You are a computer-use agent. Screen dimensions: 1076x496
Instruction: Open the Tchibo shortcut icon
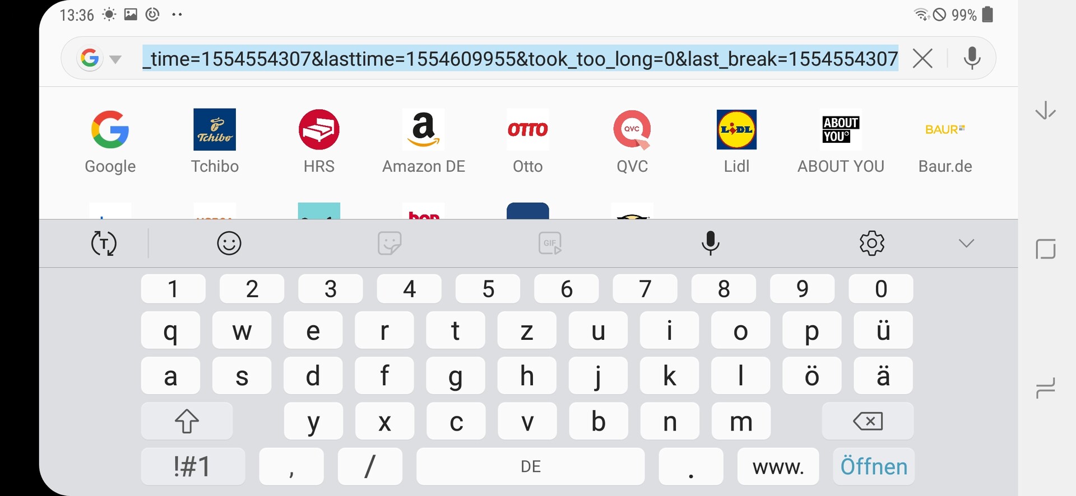tap(215, 130)
